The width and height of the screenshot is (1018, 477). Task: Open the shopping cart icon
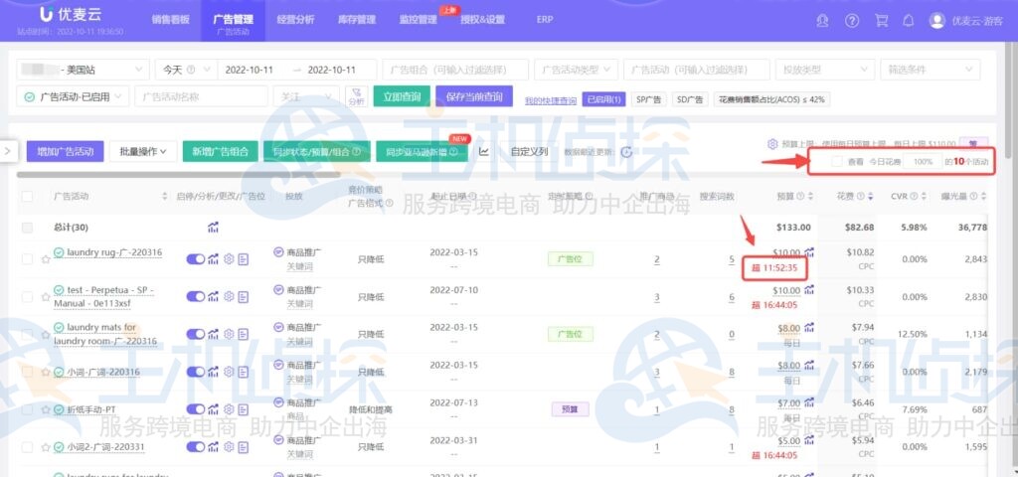[881, 21]
